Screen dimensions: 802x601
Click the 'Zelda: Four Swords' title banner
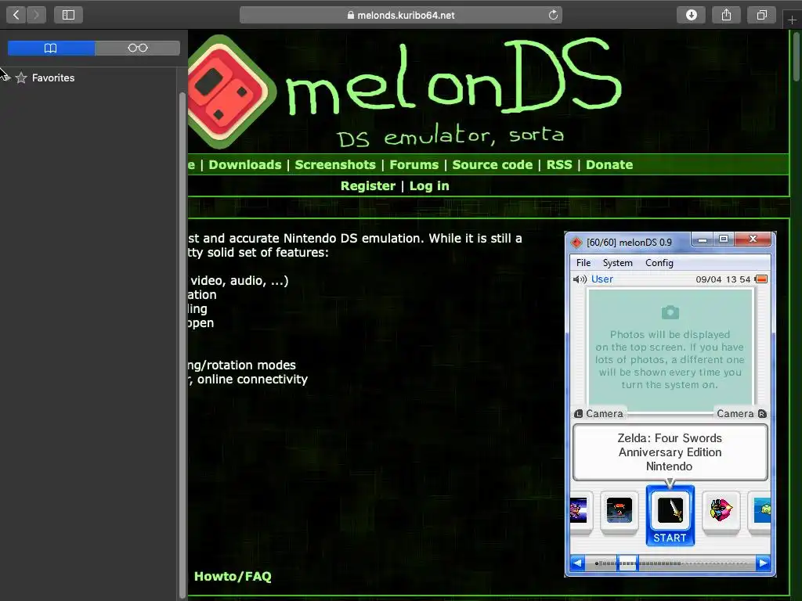(670, 452)
